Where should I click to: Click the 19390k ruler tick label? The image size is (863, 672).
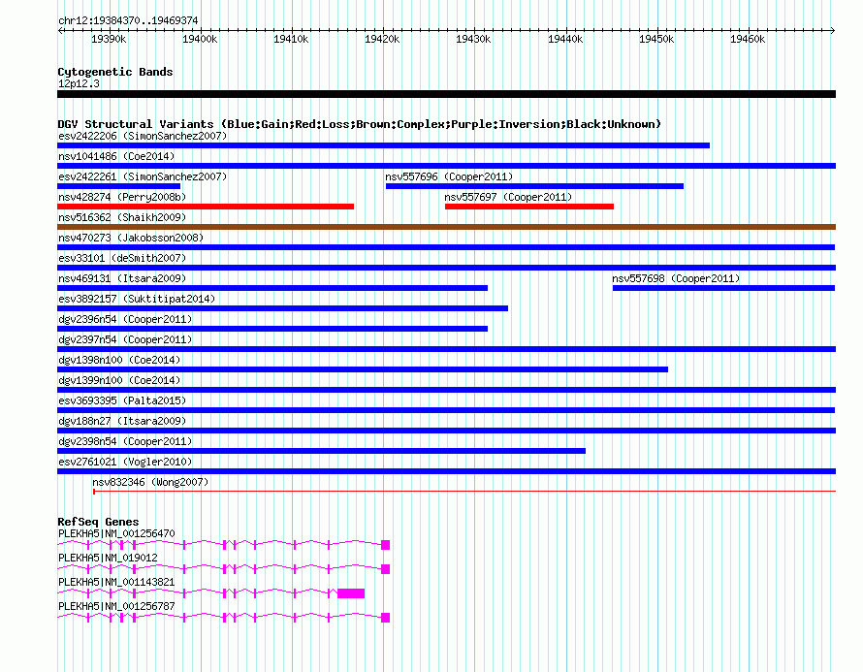click(x=109, y=39)
